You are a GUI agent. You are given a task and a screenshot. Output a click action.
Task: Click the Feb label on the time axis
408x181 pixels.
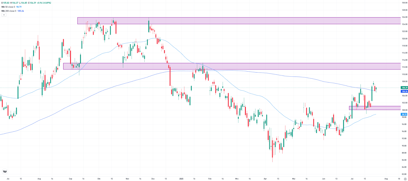click(210, 179)
